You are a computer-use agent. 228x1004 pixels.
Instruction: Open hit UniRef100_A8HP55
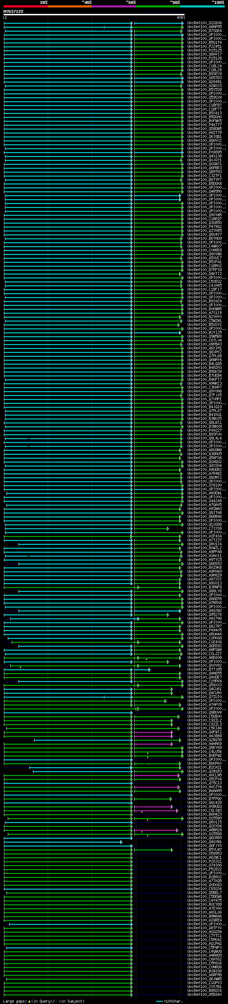tap(204, 27)
